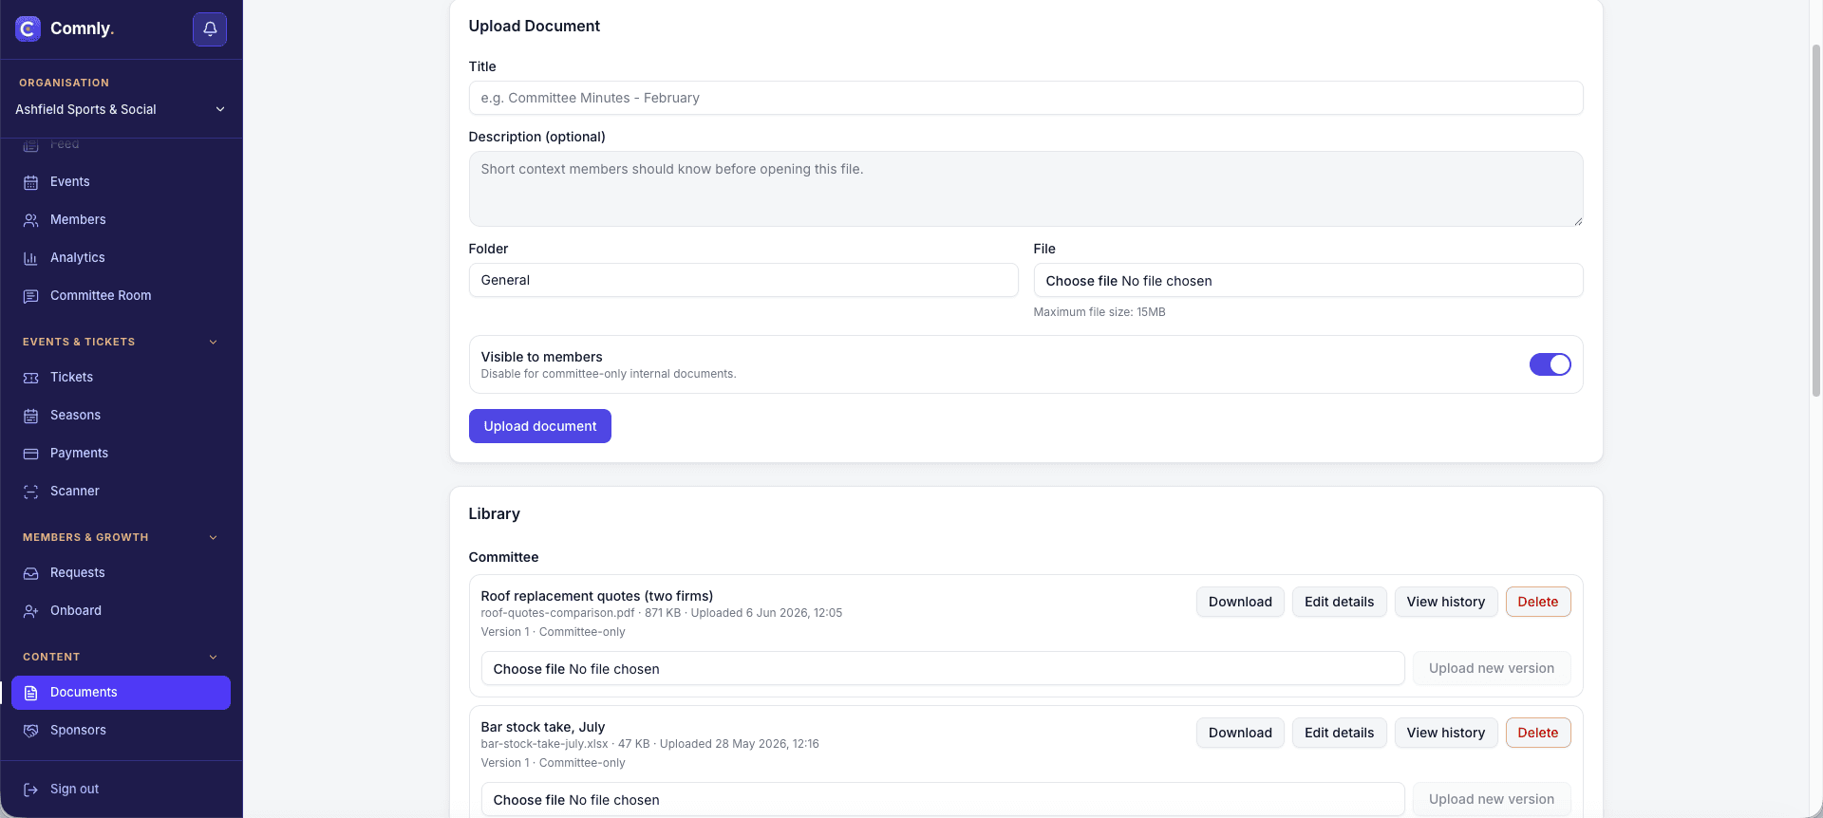
Task: Open Scanner in the sidebar
Action: [x=121, y=492]
